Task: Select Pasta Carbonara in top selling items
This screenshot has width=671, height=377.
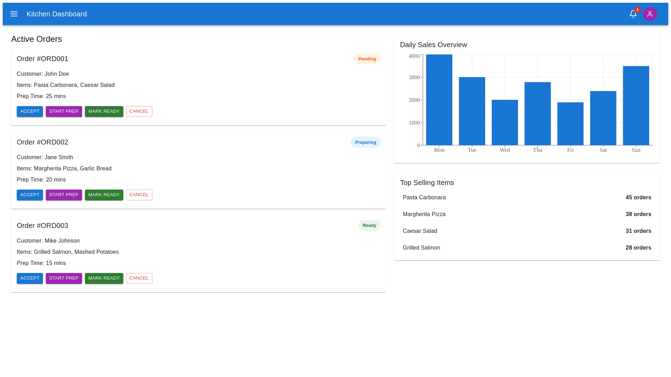Action: (x=527, y=198)
